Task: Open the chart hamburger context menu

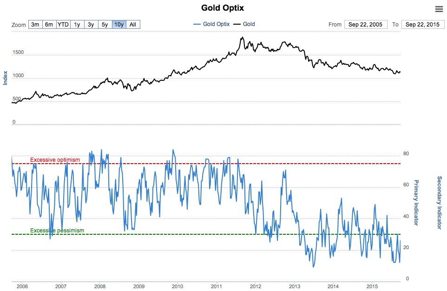Action: (438, 9)
